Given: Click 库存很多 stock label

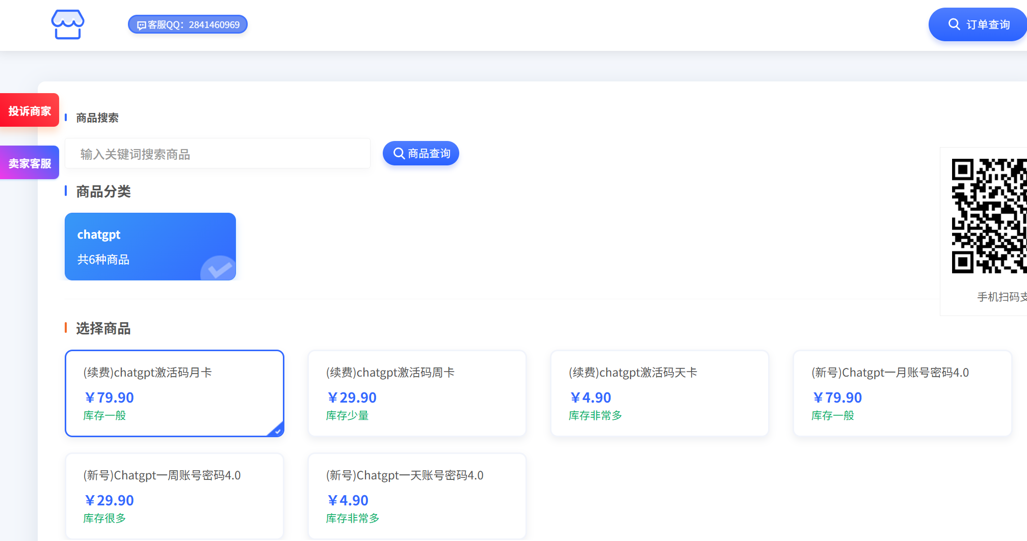Looking at the screenshot, I should tap(105, 519).
